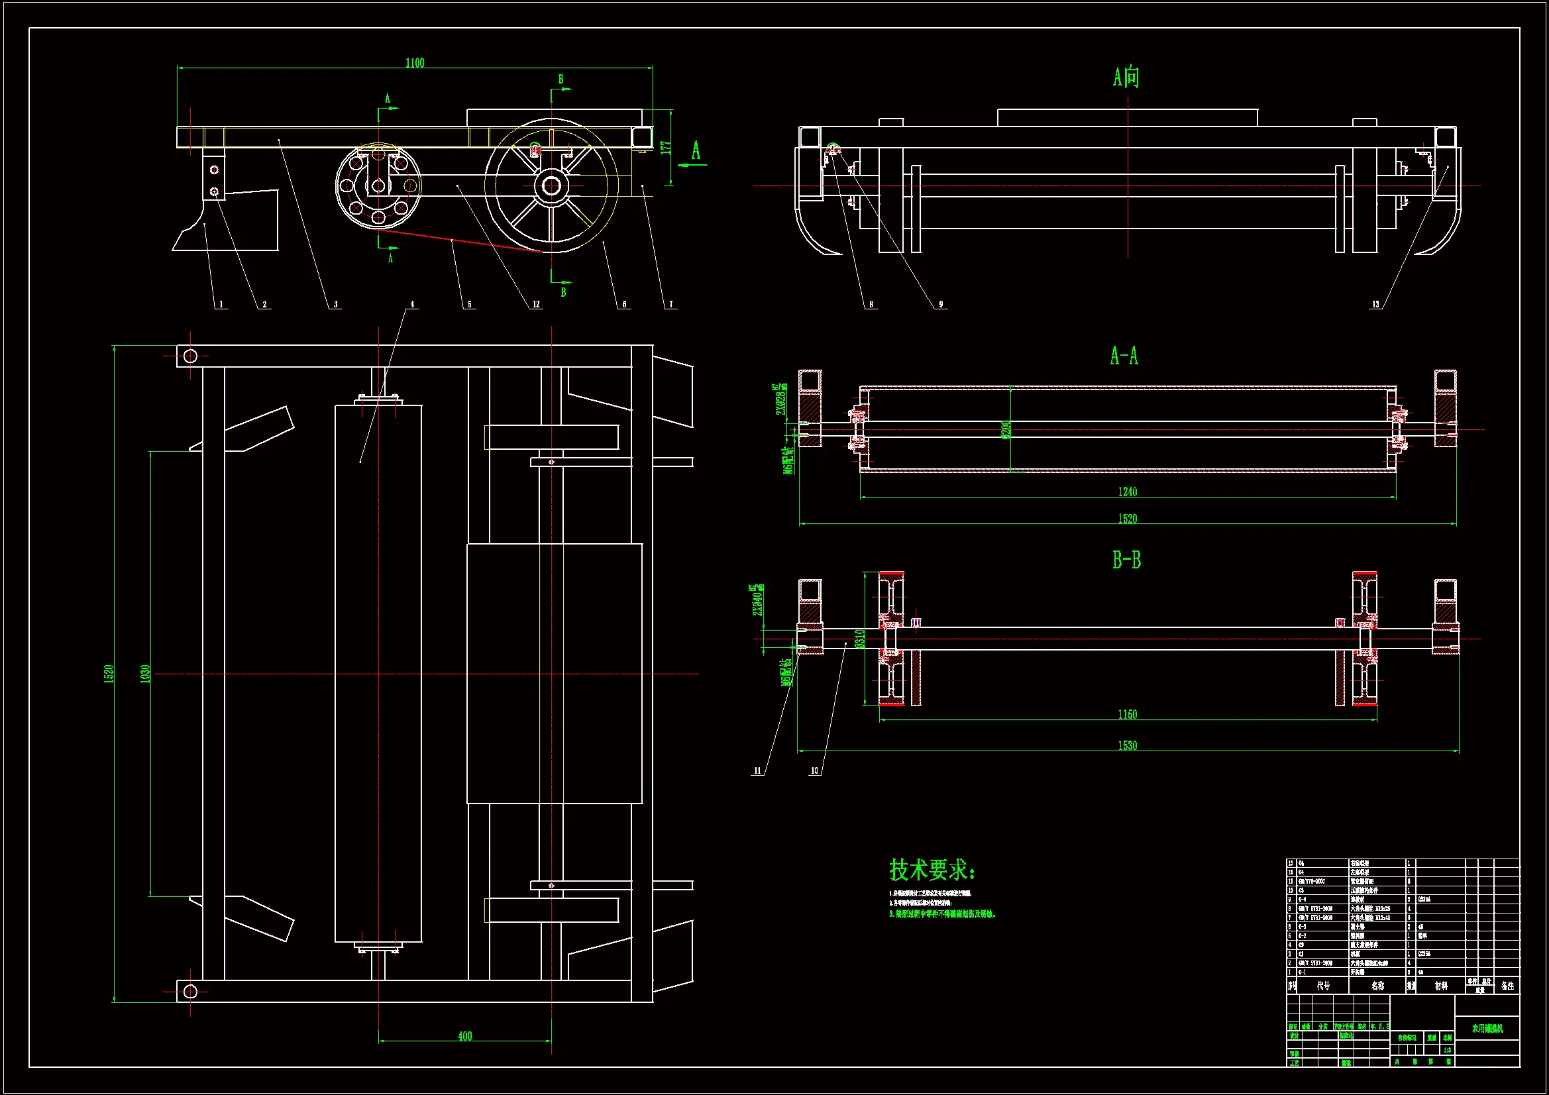Select the 'A向' view title
The width and height of the screenshot is (1549, 1095).
[x=1126, y=77]
